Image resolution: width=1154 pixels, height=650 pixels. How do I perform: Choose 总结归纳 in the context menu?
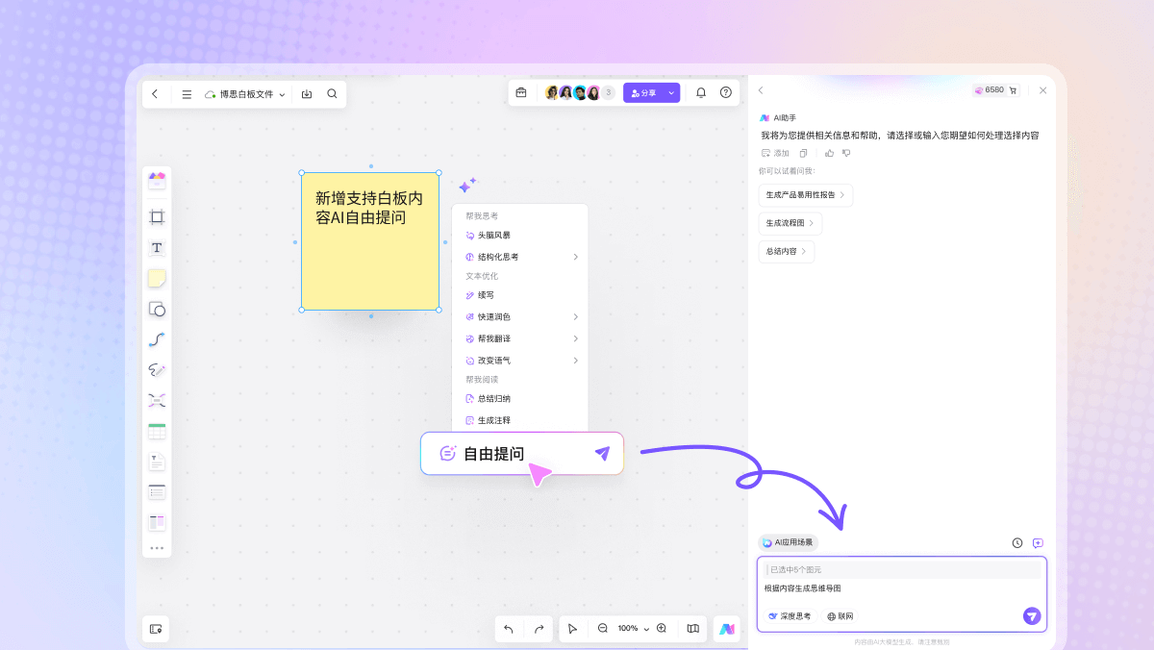pos(494,398)
